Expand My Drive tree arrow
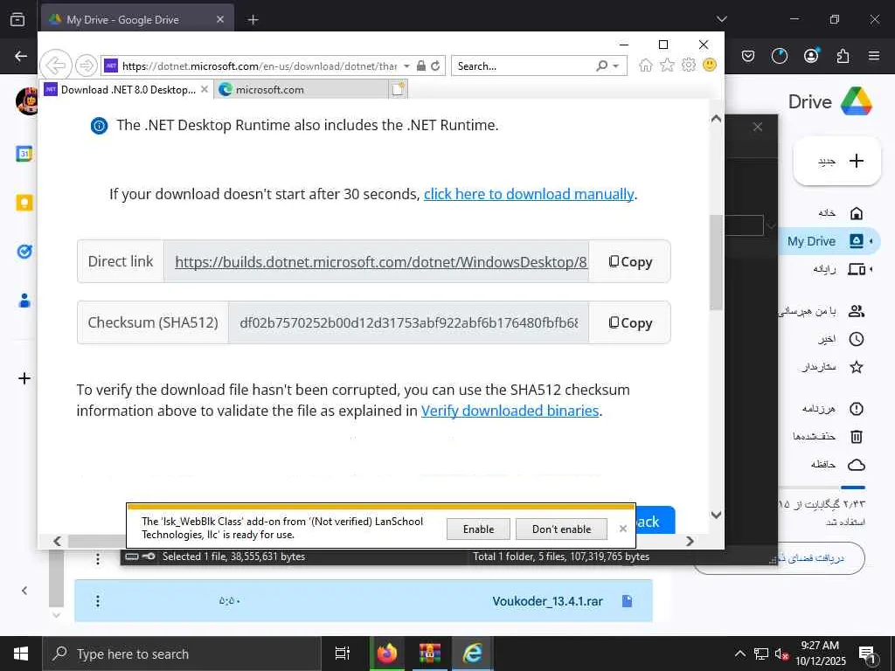The width and height of the screenshot is (895, 671). click(x=871, y=241)
